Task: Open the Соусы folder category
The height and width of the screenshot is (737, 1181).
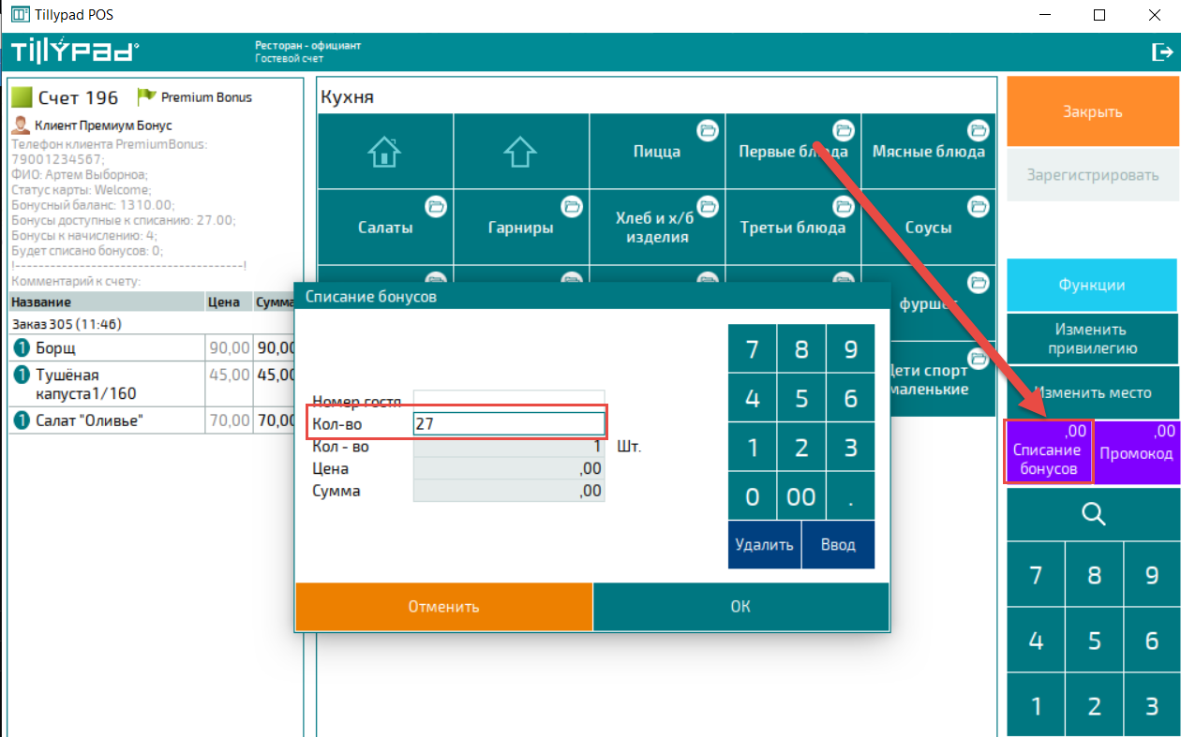Action: pos(928,228)
